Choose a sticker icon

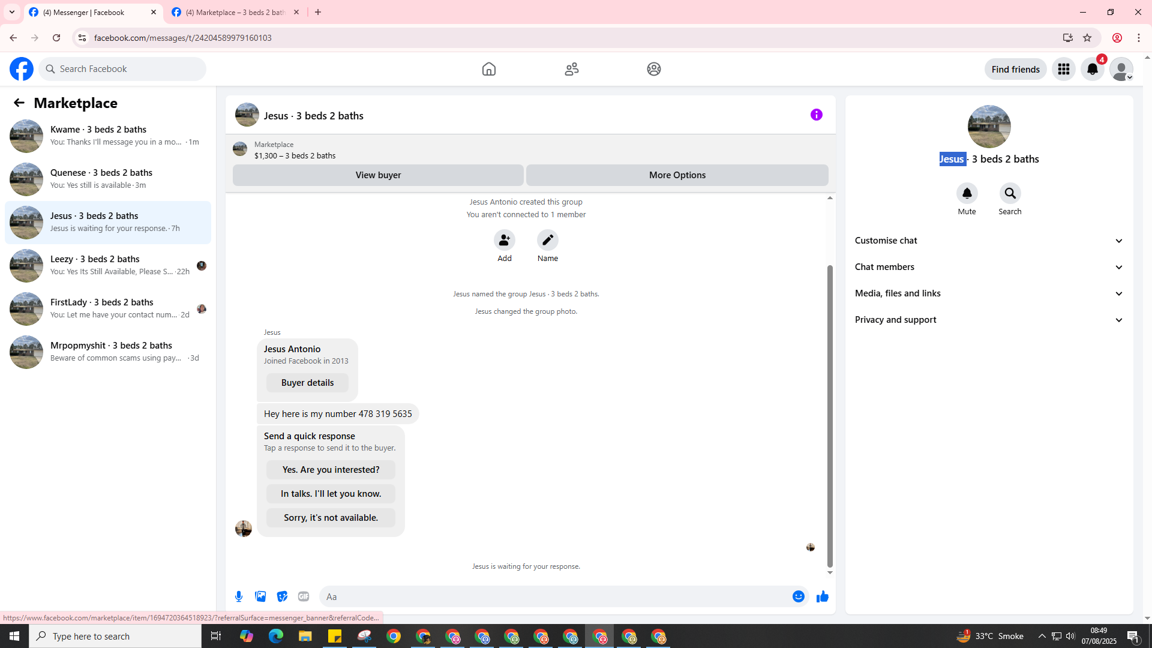click(x=282, y=596)
